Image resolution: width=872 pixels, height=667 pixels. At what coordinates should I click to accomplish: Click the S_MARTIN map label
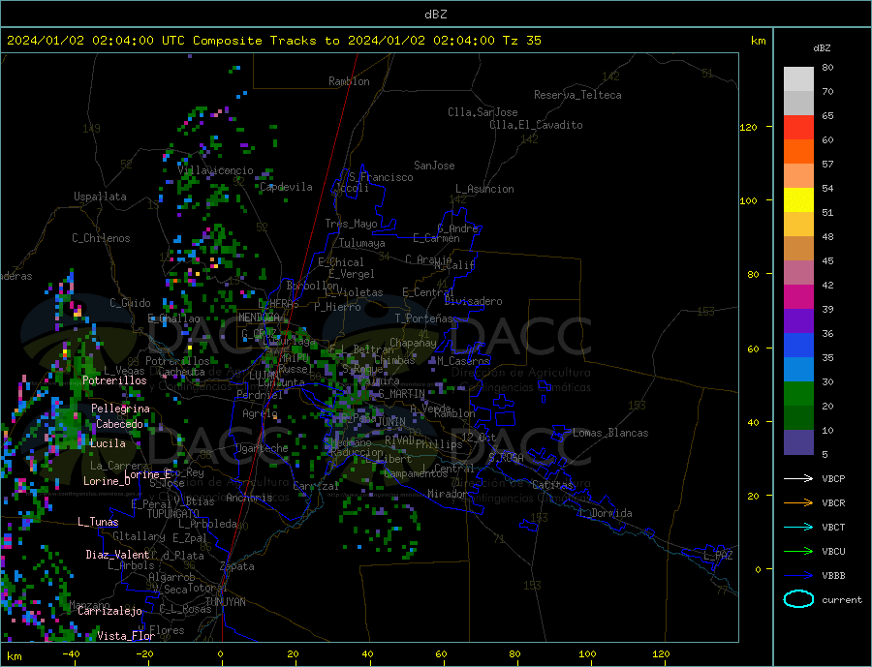(x=401, y=394)
